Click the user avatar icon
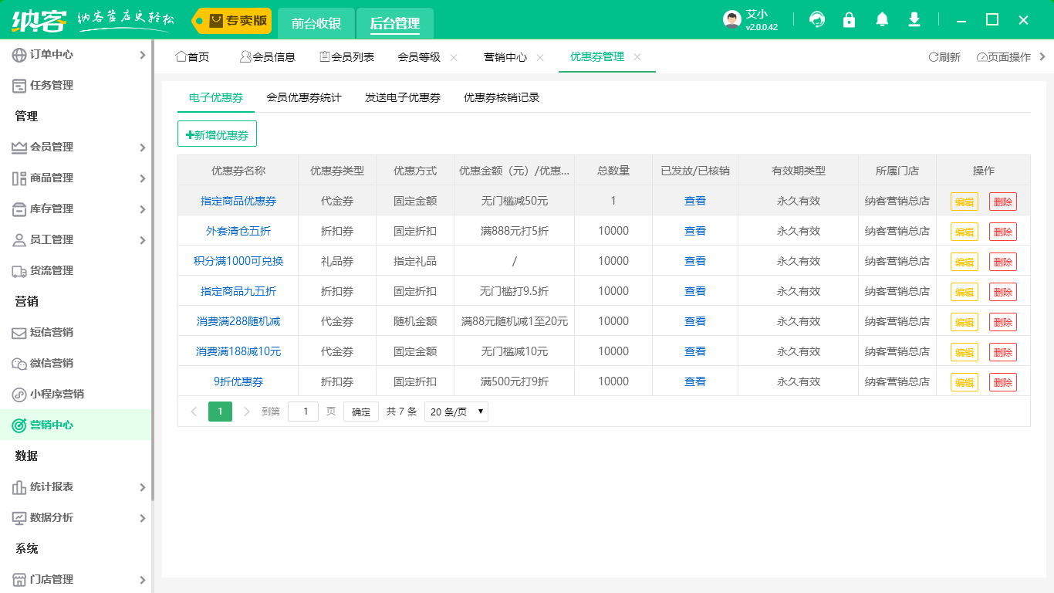The image size is (1054, 593). [x=732, y=20]
